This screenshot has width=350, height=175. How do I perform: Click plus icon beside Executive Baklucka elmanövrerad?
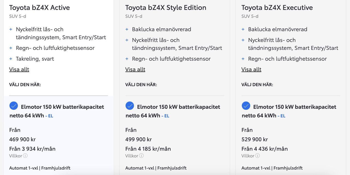(x=243, y=29)
